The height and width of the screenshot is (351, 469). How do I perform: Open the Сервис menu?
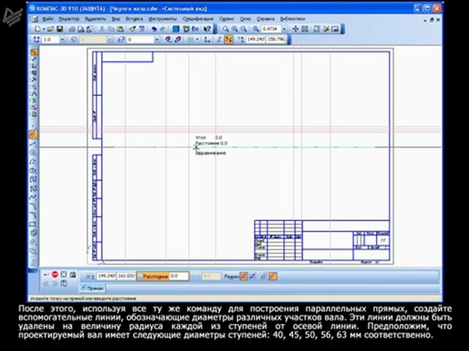(x=226, y=19)
